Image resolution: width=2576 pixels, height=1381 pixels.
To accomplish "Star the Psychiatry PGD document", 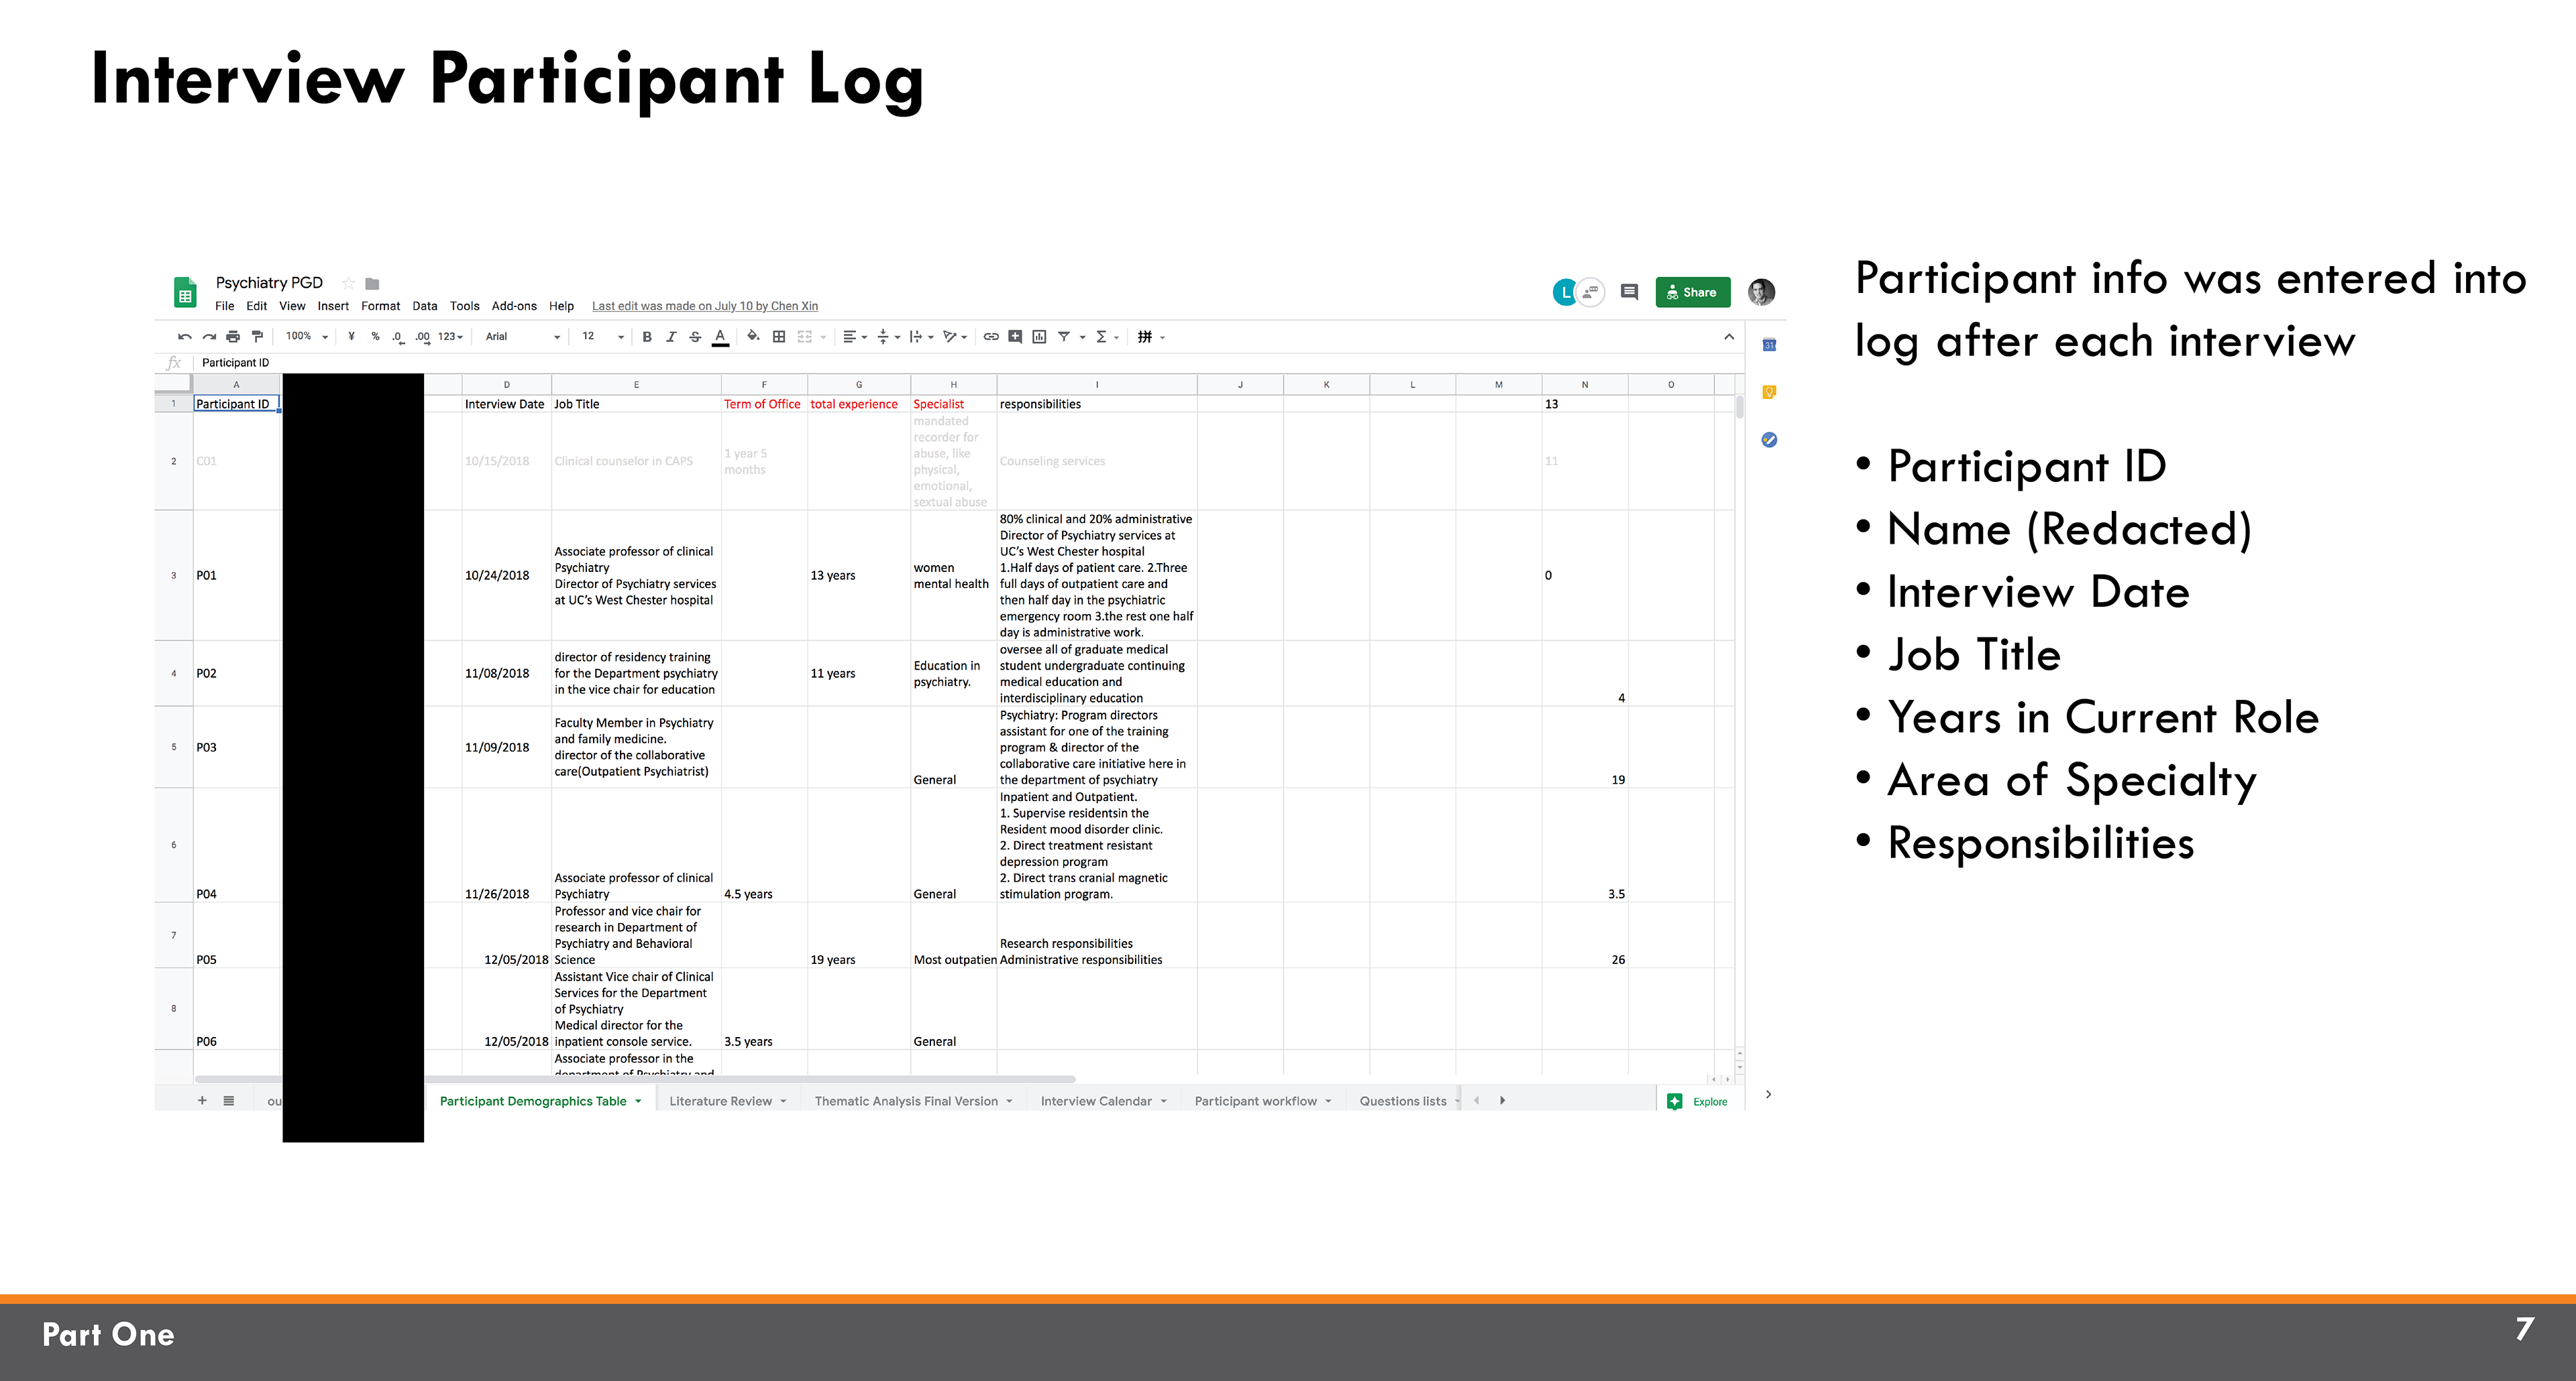I will click(348, 284).
